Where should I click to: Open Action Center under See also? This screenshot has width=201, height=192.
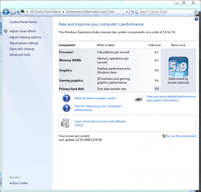coord(19,183)
